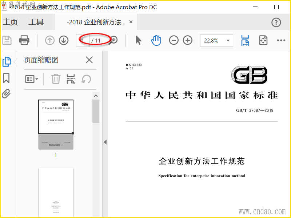
Task: Click the page number input field
Action: click(x=83, y=40)
